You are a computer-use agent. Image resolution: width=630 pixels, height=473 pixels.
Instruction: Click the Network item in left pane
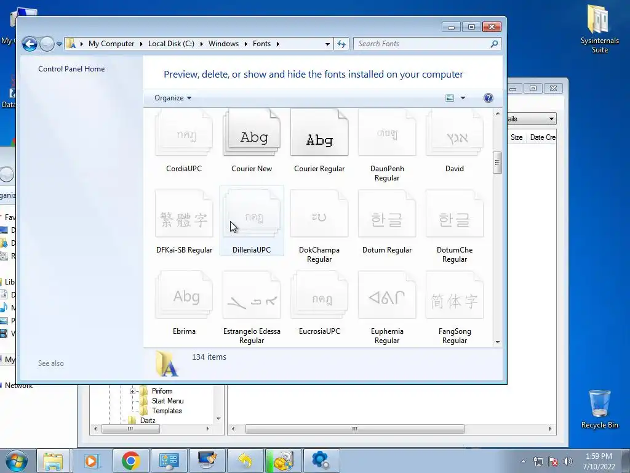point(18,386)
